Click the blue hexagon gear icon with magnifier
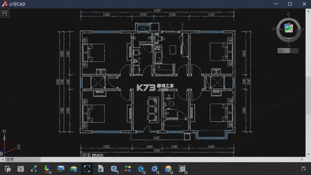 click(155, 169)
